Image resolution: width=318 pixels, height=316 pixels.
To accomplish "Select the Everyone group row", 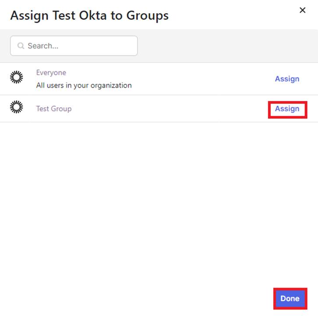I will [197, 79].
